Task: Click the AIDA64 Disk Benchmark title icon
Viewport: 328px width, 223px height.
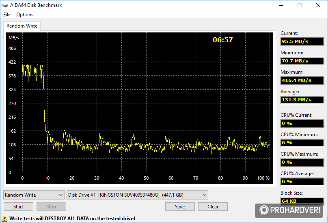Action: (5, 5)
